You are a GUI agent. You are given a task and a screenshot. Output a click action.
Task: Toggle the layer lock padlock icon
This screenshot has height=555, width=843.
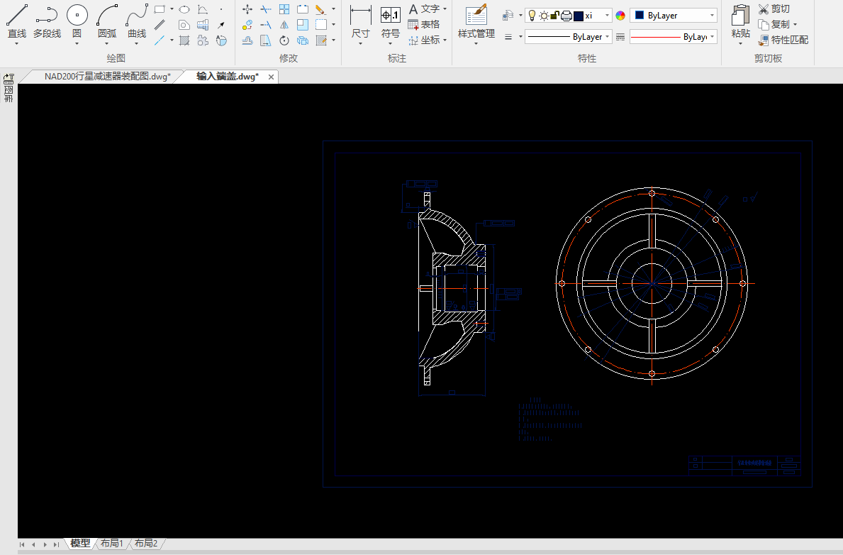point(554,16)
